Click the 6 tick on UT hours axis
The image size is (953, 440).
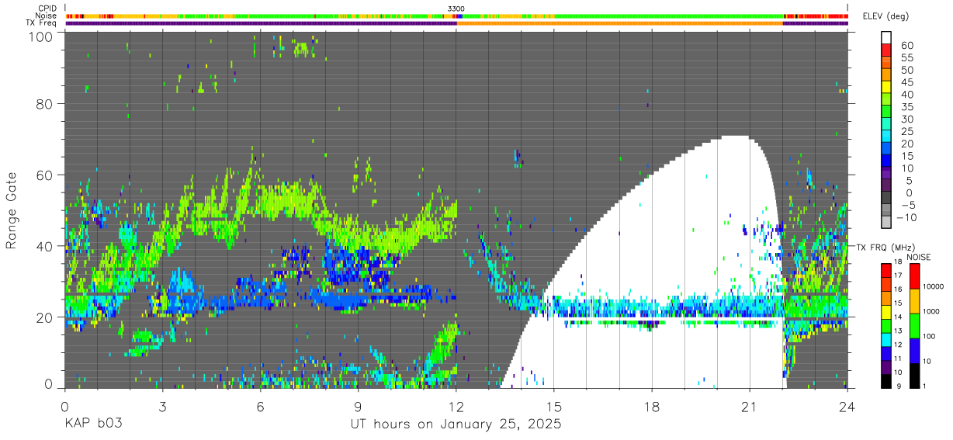pos(260,407)
